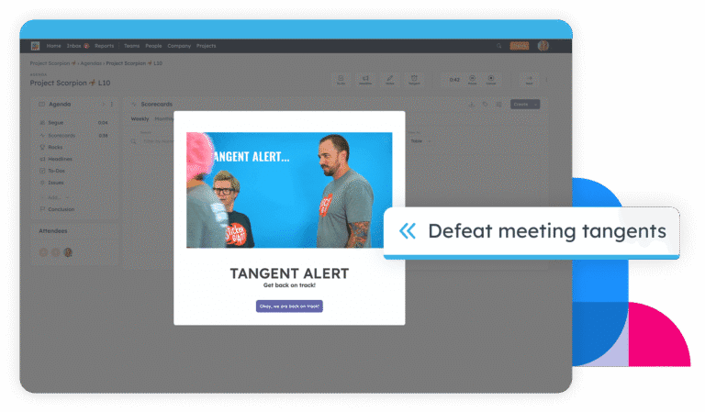Trigger the Tangent alarm clock icon

(x=414, y=80)
